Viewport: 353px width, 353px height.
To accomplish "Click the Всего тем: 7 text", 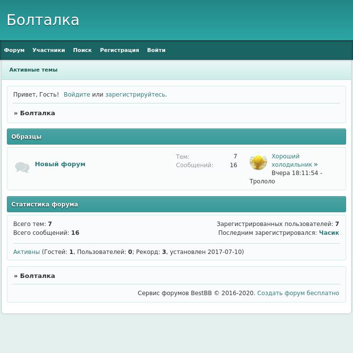I will 32,224.
